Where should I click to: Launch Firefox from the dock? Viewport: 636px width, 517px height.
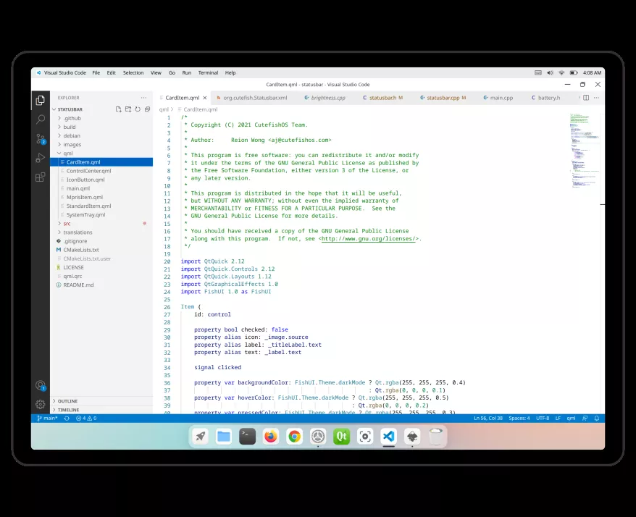click(270, 437)
